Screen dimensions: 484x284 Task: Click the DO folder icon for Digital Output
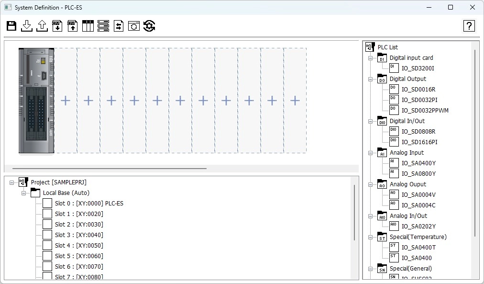tap(382, 79)
